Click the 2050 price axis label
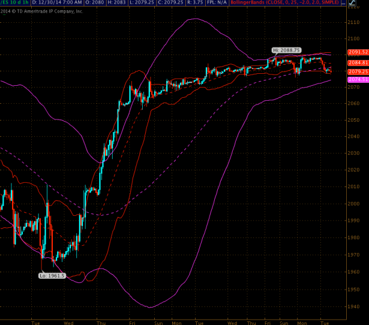369x325 pixels. click(x=354, y=120)
